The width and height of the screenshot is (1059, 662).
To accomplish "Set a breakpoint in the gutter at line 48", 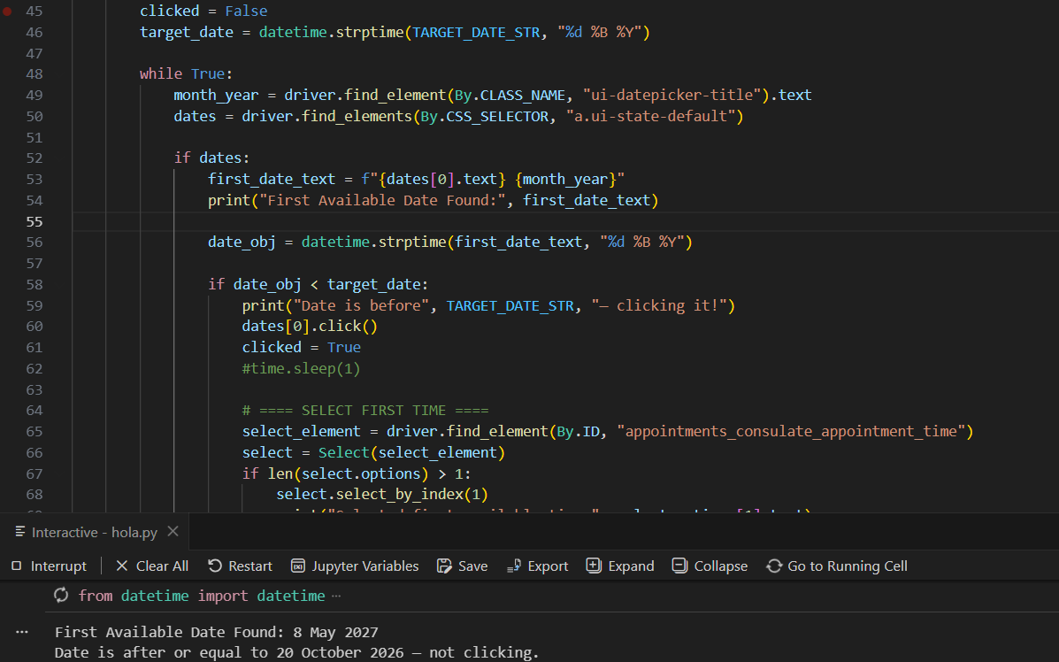I will click(x=9, y=73).
